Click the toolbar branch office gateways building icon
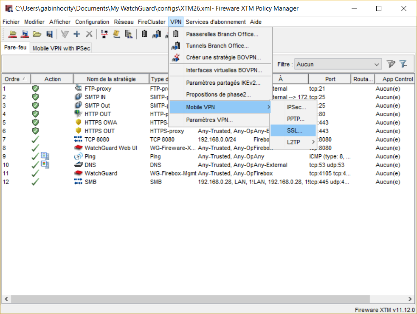417x314 pixels. pos(144,34)
